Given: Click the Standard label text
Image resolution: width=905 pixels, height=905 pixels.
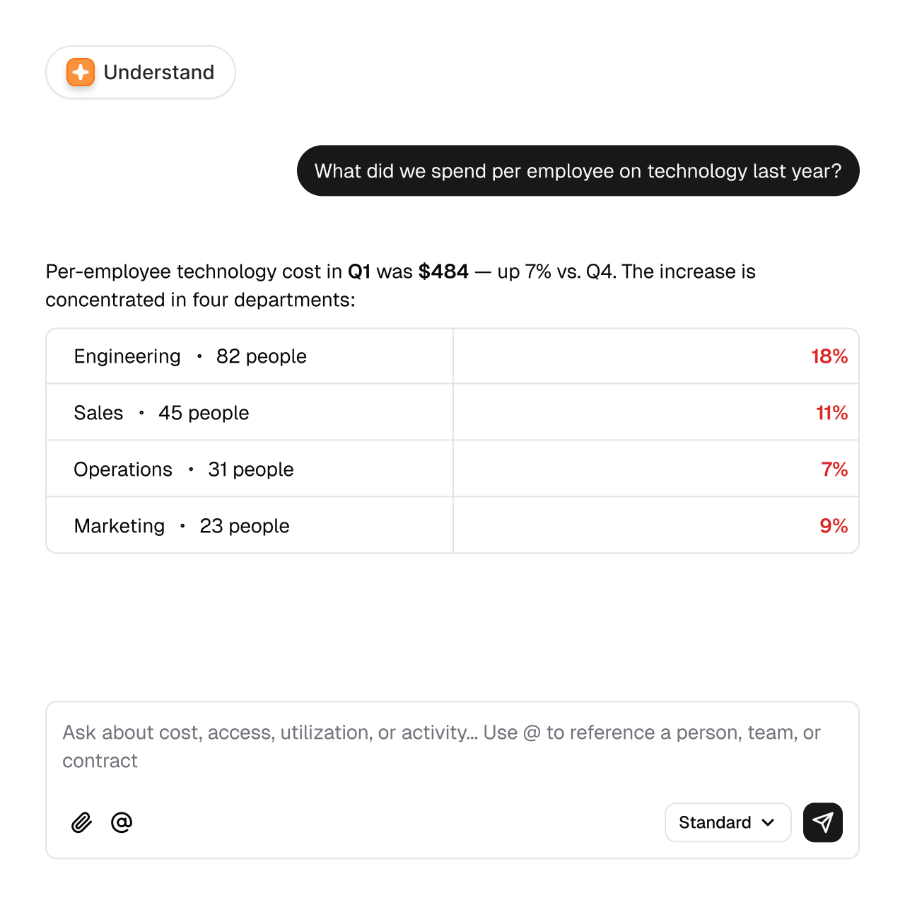Looking at the screenshot, I should [x=715, y=822].
